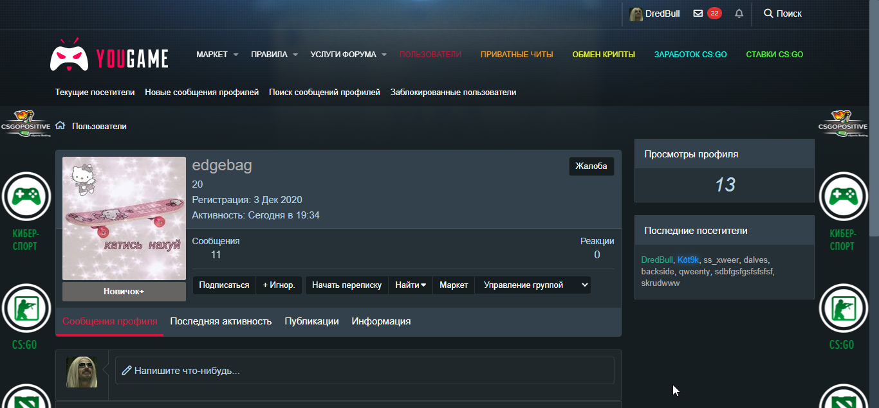Click the + Игнор. button
Screen dimensions: 879x408
click(279, 285)
